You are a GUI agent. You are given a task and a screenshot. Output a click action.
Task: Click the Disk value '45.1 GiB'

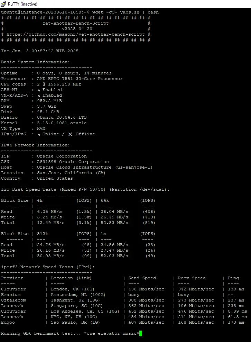[48, 112]
